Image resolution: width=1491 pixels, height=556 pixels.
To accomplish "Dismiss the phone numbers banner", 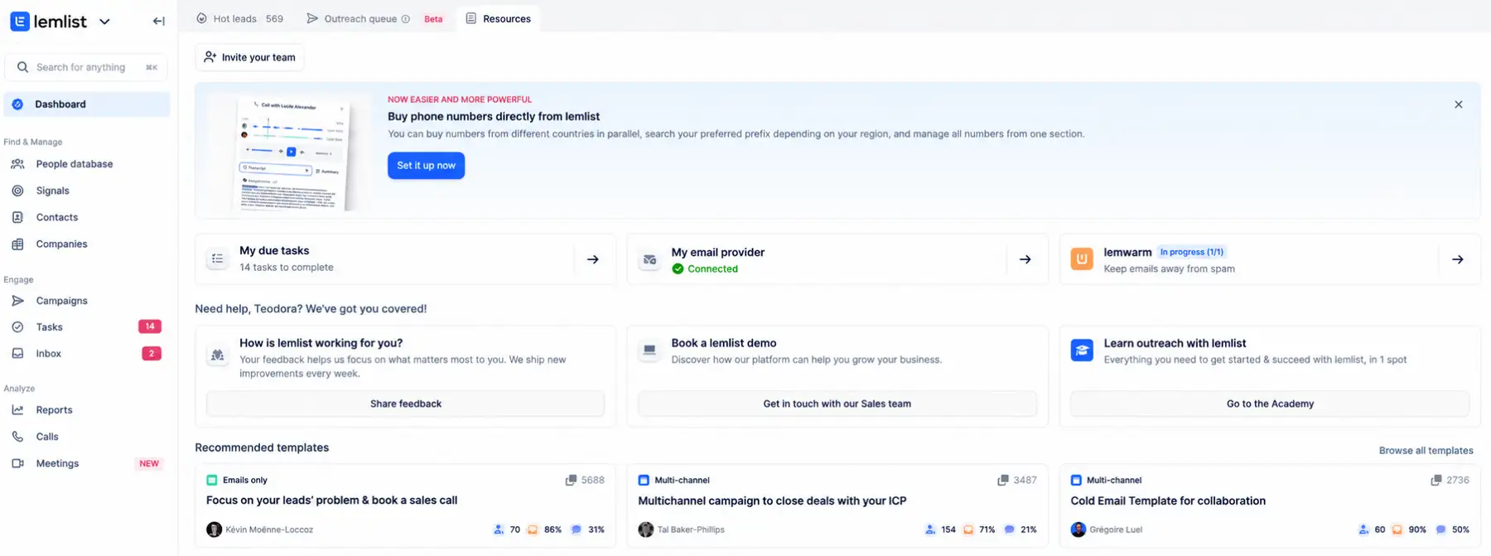I will click(x=1459, y=104).
